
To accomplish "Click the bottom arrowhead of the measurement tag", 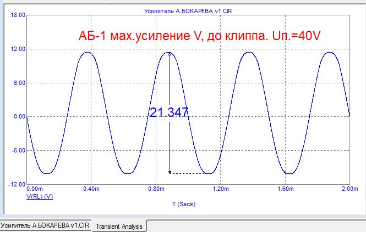I will click(170, 172).
